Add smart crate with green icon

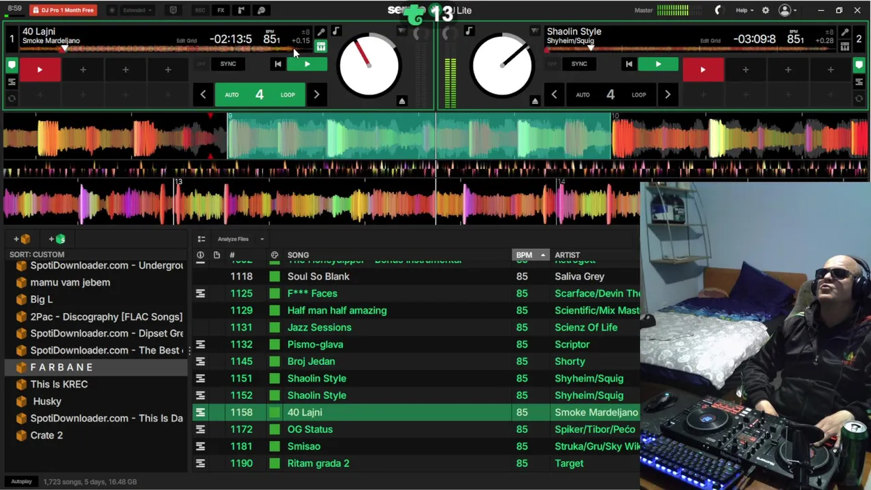pos(57,239)
